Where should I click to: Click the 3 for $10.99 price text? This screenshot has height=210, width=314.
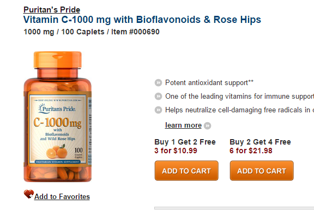pyautogui.click(x=176, y=151)
